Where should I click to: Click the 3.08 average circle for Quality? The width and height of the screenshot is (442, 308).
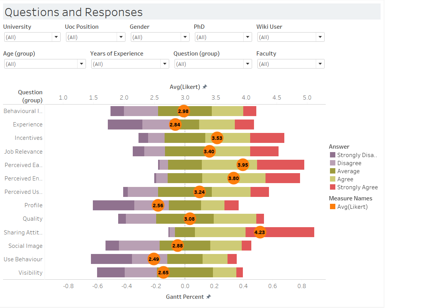190,219
